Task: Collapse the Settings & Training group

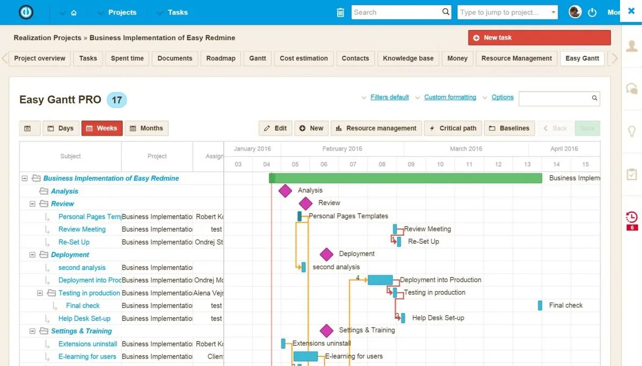Action: click(x=32, y=331)
